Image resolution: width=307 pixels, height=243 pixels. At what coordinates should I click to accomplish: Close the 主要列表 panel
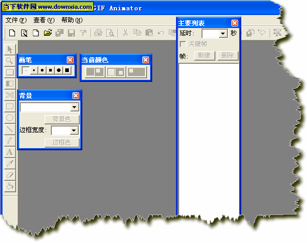coord(235,23)
